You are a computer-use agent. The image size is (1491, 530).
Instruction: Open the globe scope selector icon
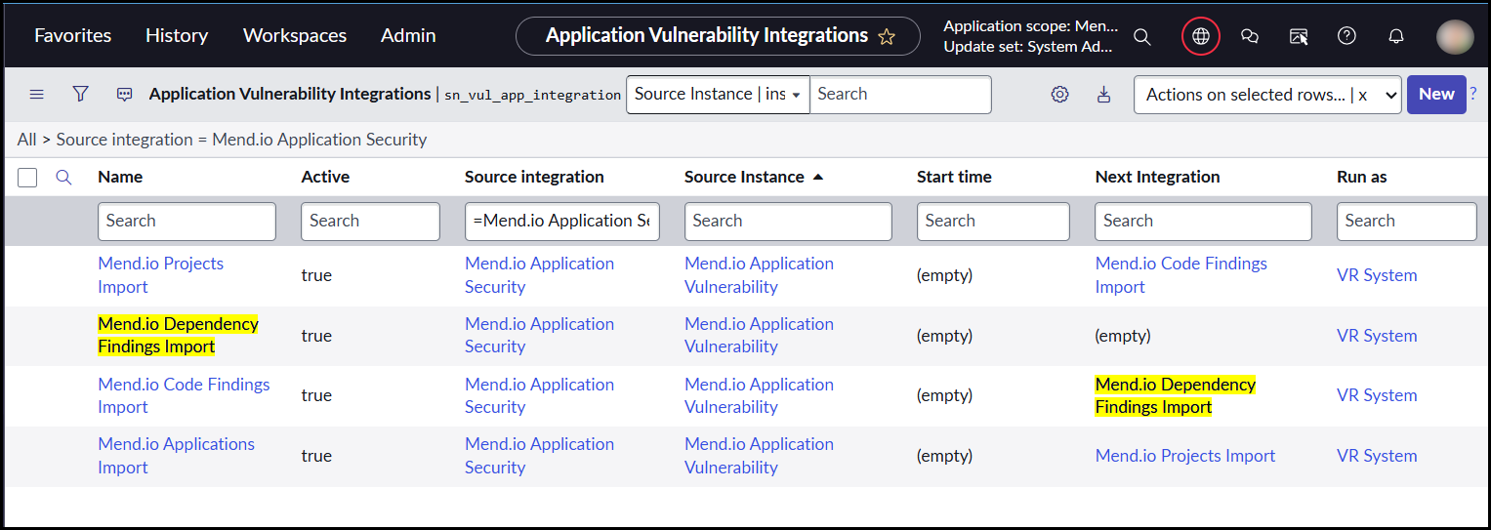[x=1201, y=36]
